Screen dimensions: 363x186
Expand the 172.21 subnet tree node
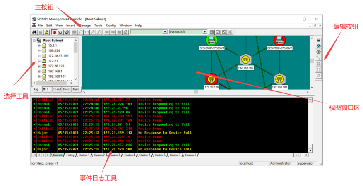click(39, 61)
